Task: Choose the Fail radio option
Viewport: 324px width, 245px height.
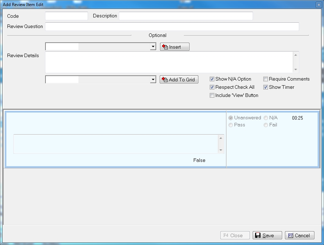Action: (266, 125)
